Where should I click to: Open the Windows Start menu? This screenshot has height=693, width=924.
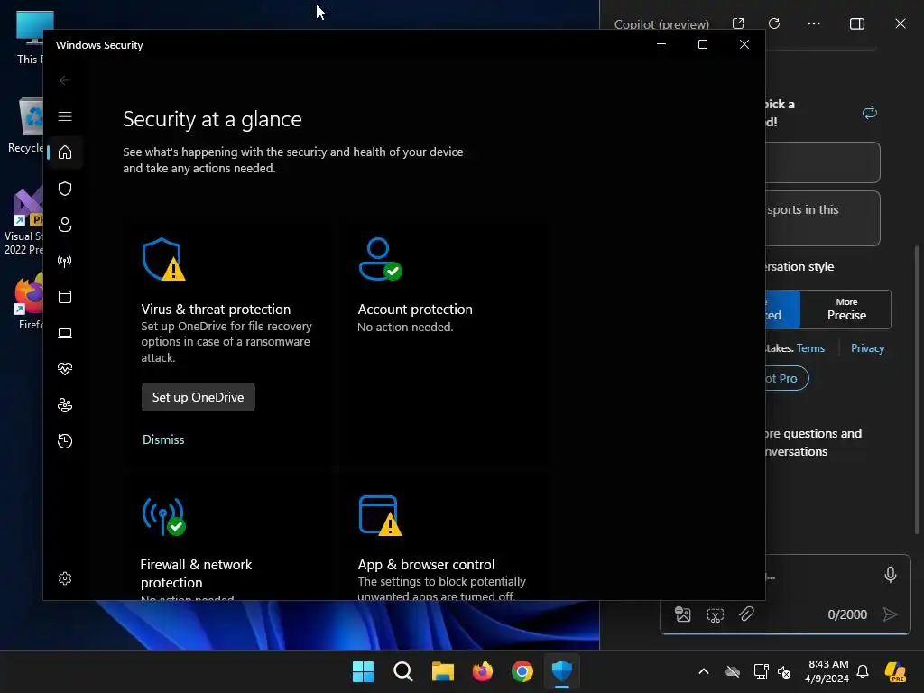coord(363,671)
